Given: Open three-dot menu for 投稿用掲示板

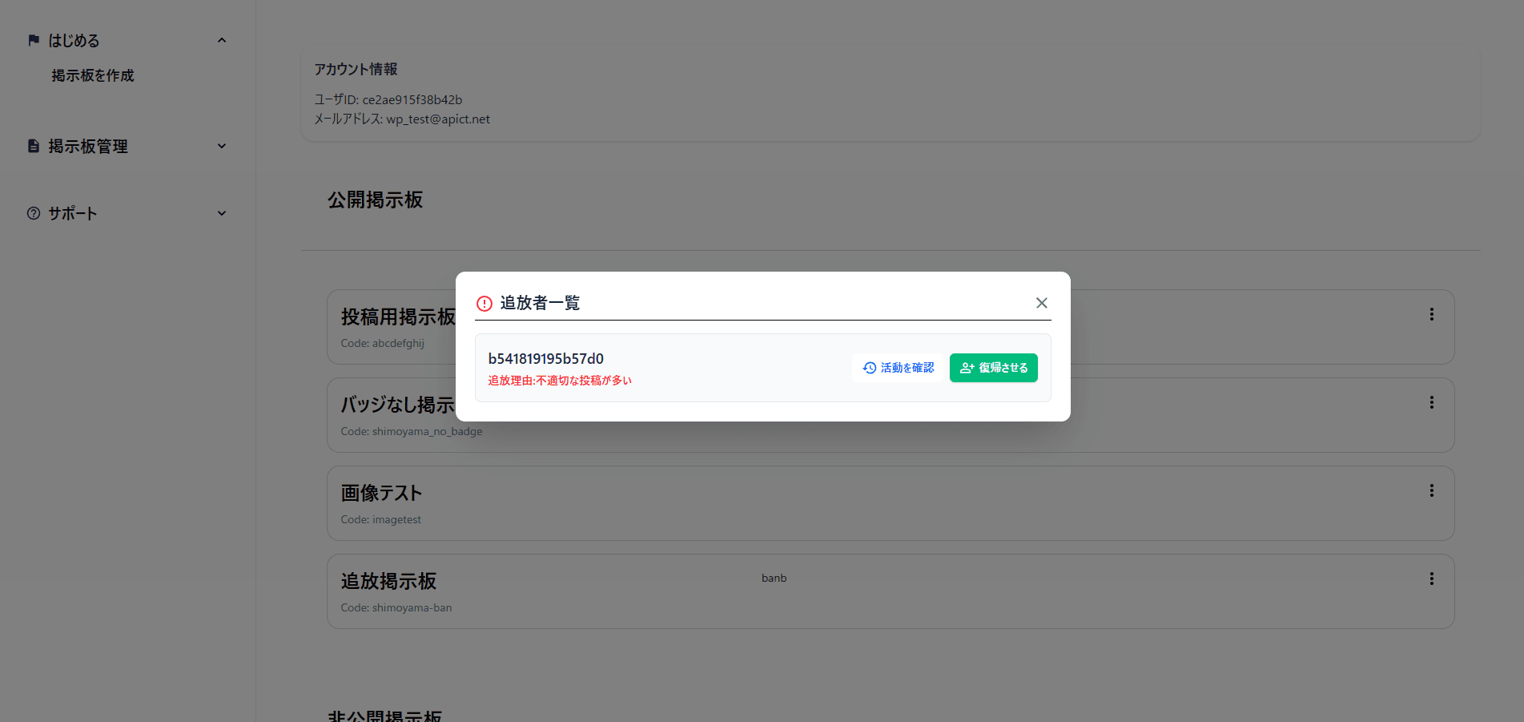Looking at the screenshot, I should tap(1431, 315).
